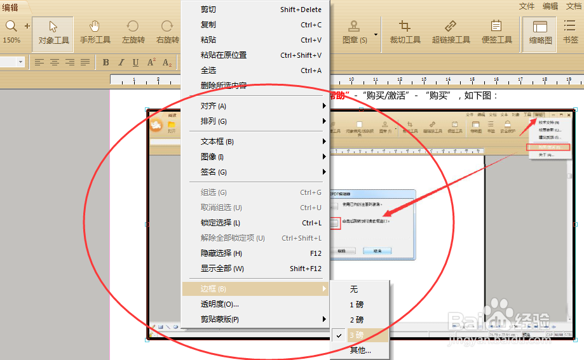Choose 全选 from context menu
The height and width of the screenshot is (360, 584).
click(x=255, y=70)
